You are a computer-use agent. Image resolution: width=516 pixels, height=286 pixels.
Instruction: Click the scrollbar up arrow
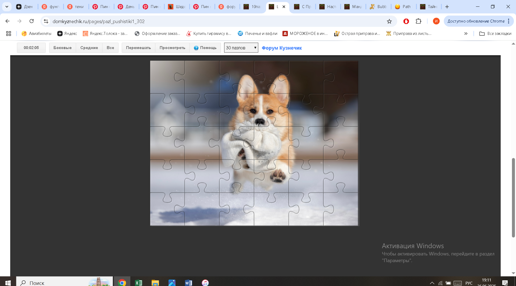click(x=513, y=43)
